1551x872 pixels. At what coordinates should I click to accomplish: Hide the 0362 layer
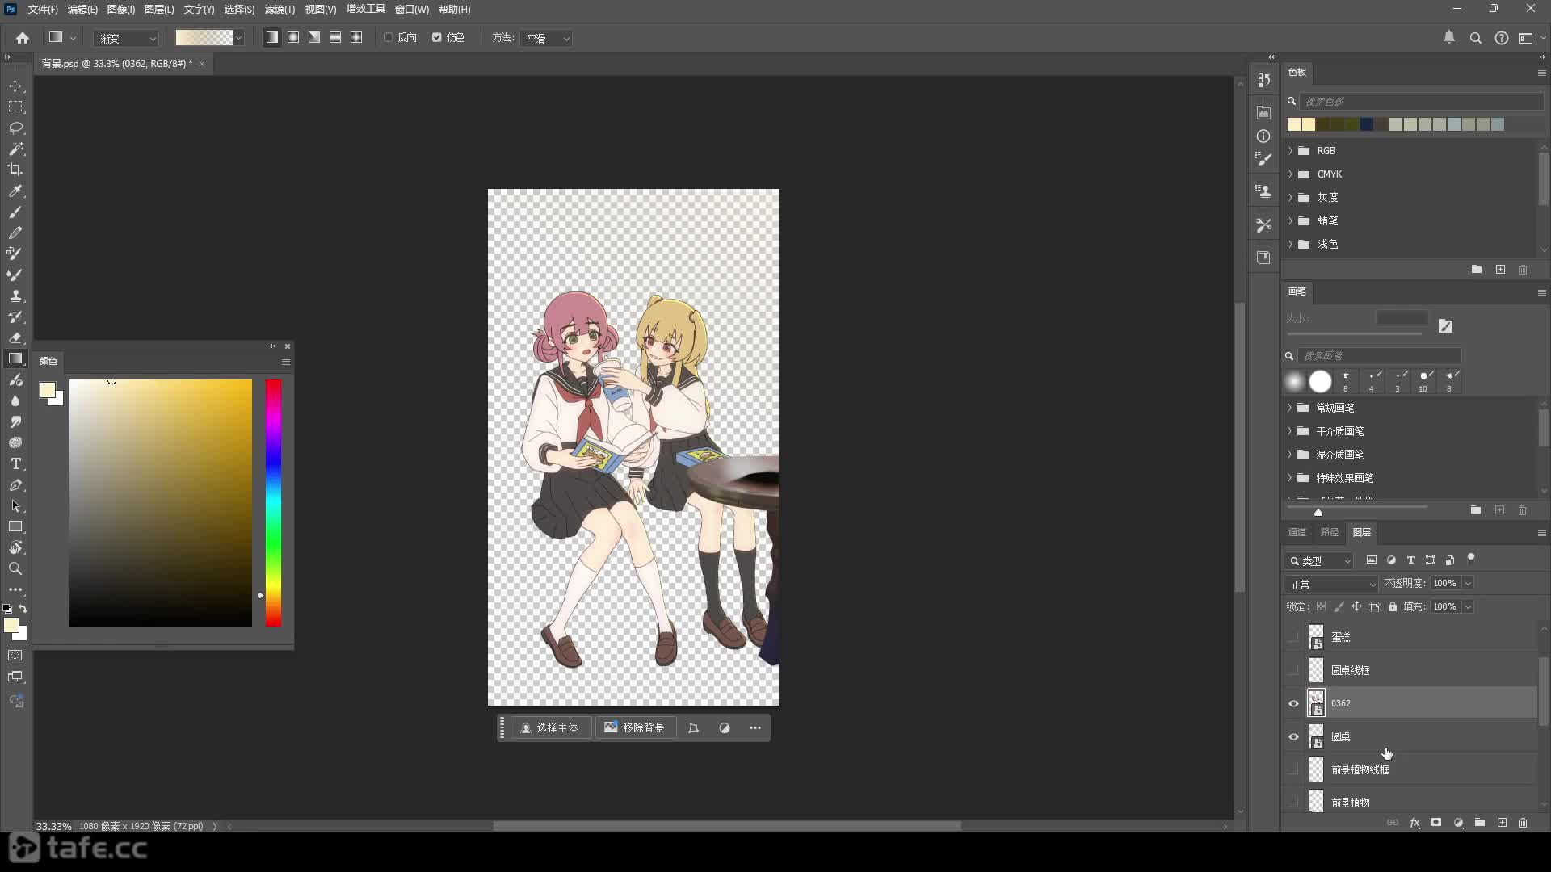click(x=1293, y=703)
